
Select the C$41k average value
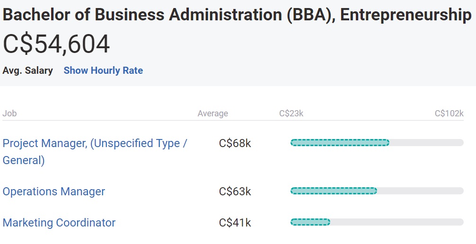(x=235, y=223)
